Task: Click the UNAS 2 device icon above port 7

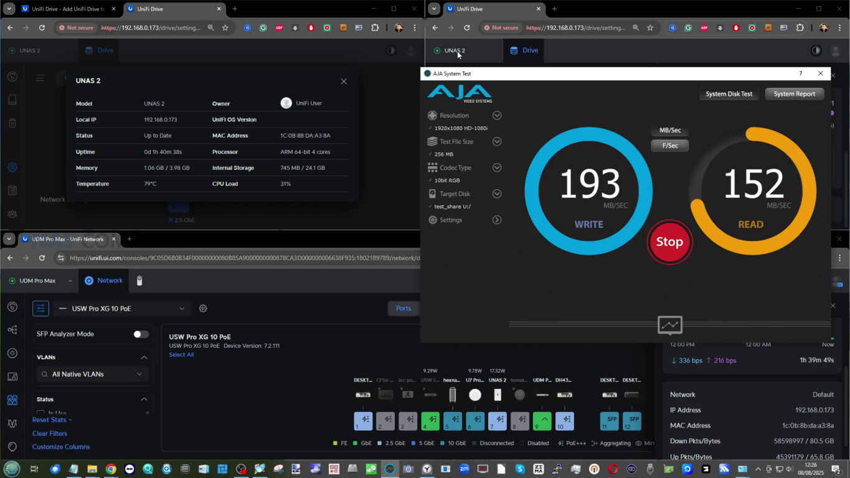Action: 498,395
